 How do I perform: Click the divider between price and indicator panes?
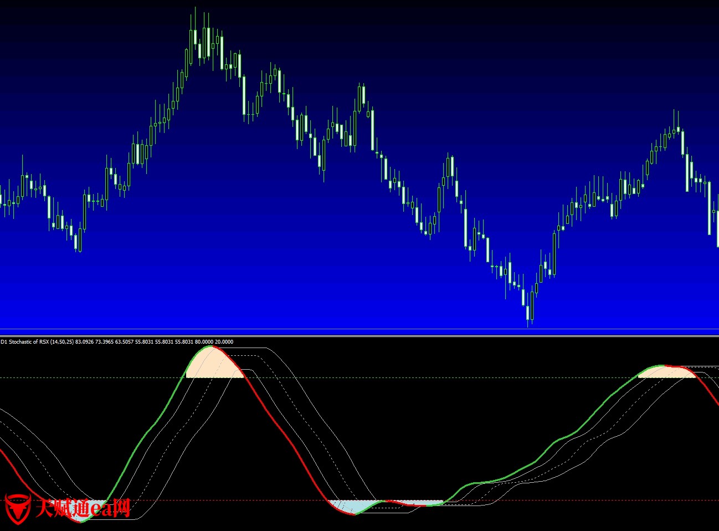(360, 335)
